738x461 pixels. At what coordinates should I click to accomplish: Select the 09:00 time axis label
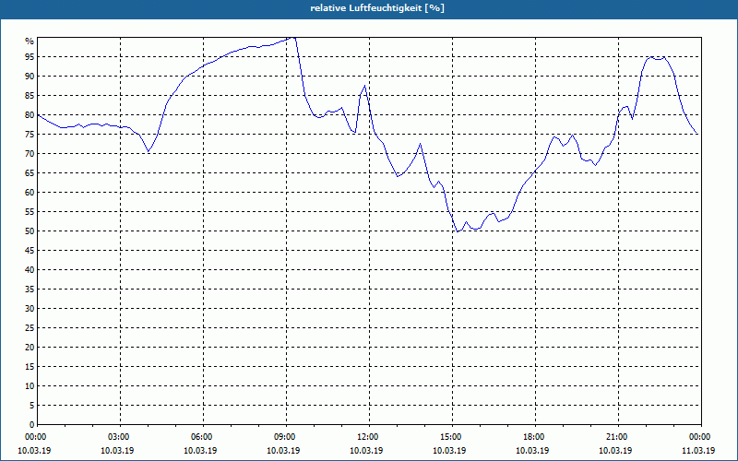click(x=286, y=437)
